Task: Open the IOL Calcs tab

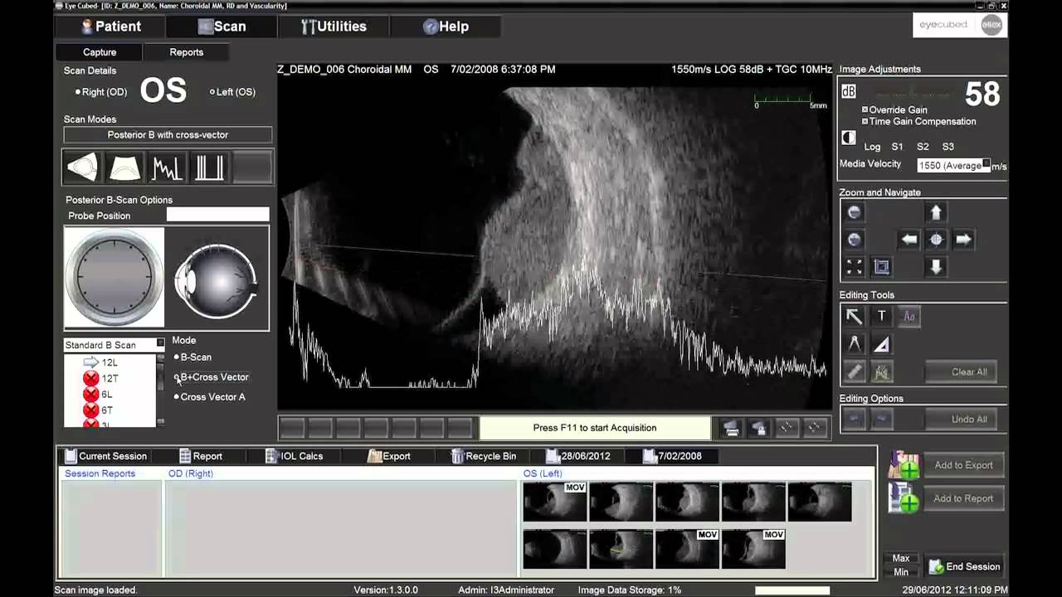Action: pos(294,456)
